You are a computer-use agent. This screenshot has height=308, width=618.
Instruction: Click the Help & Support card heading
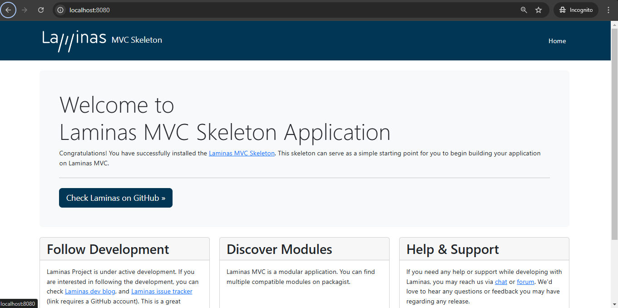click(x=453, y=249)
